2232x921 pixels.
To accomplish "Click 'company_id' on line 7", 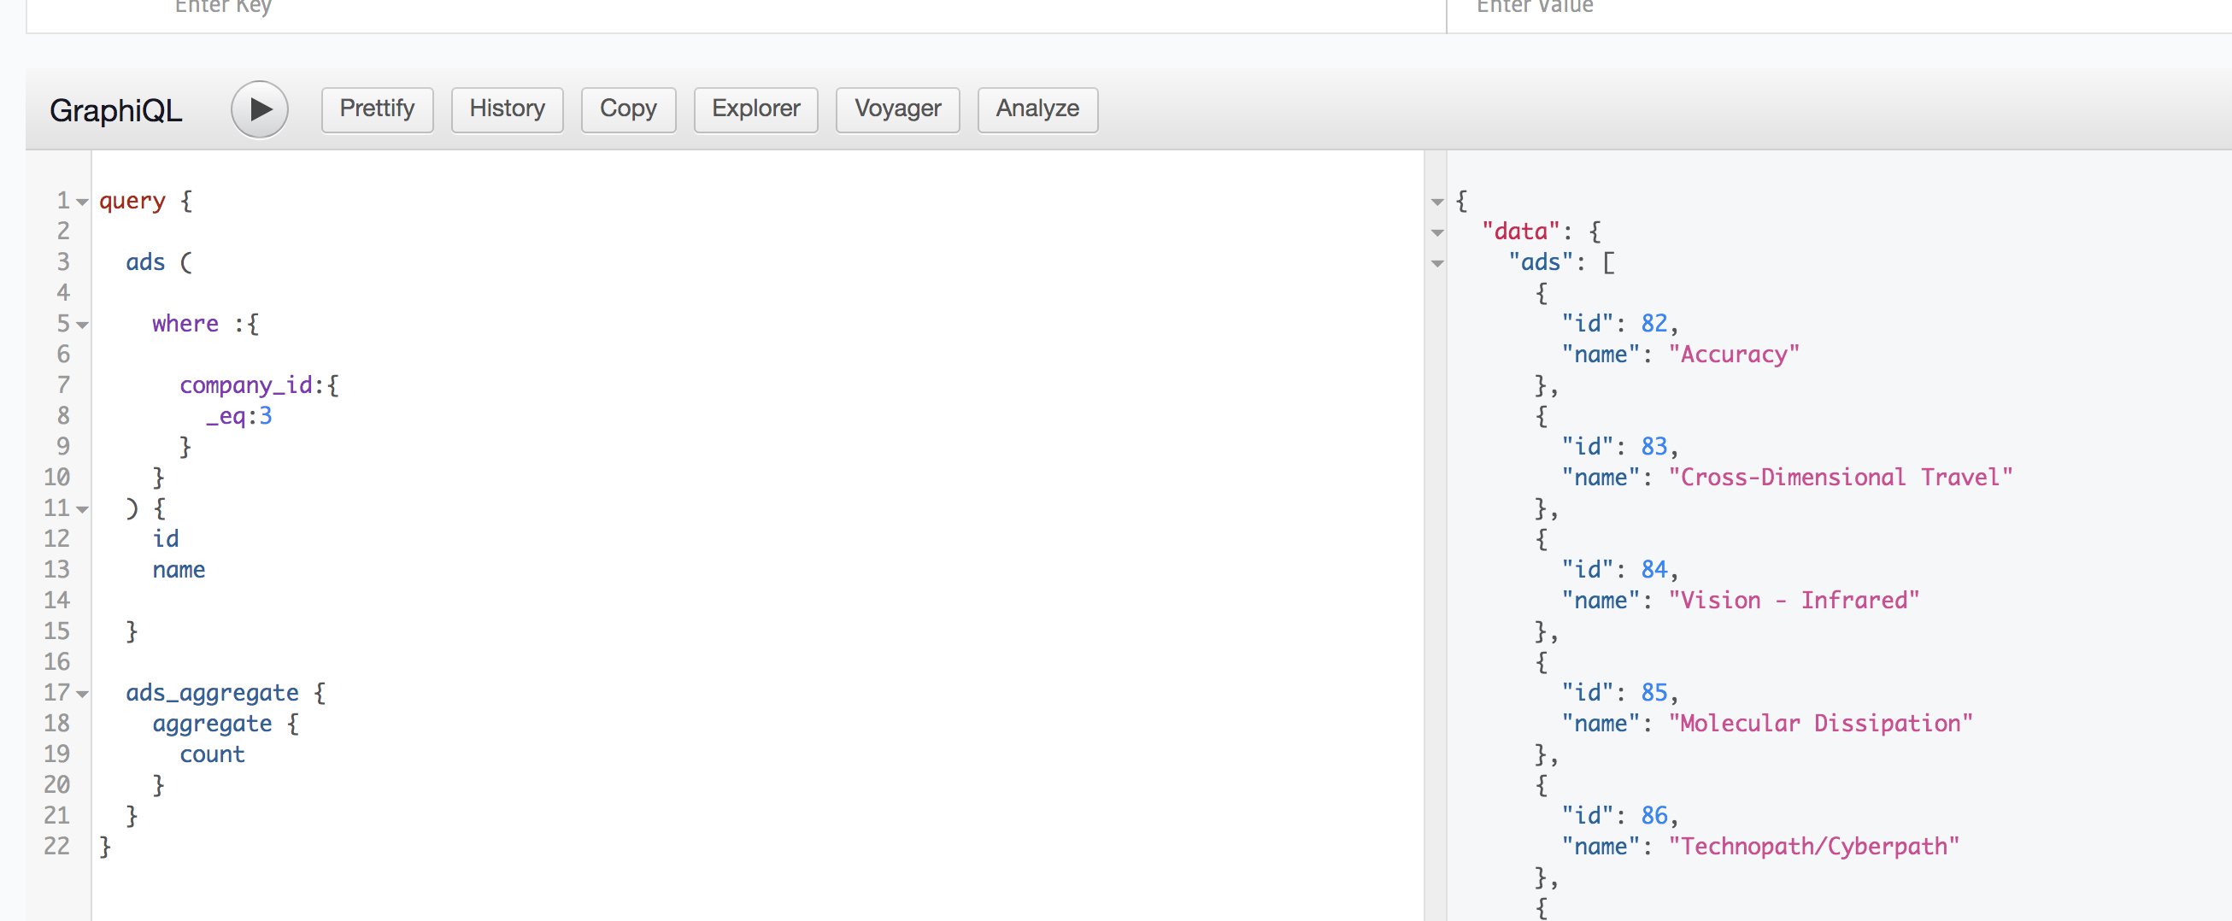I will coord(245,385).
